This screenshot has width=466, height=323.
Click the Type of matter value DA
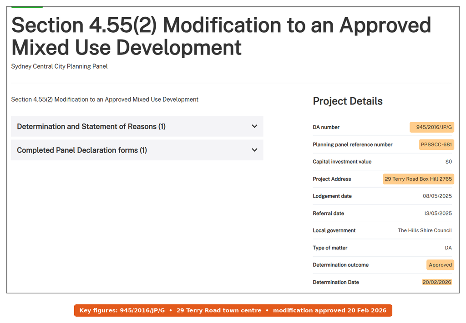pos(448,248)
